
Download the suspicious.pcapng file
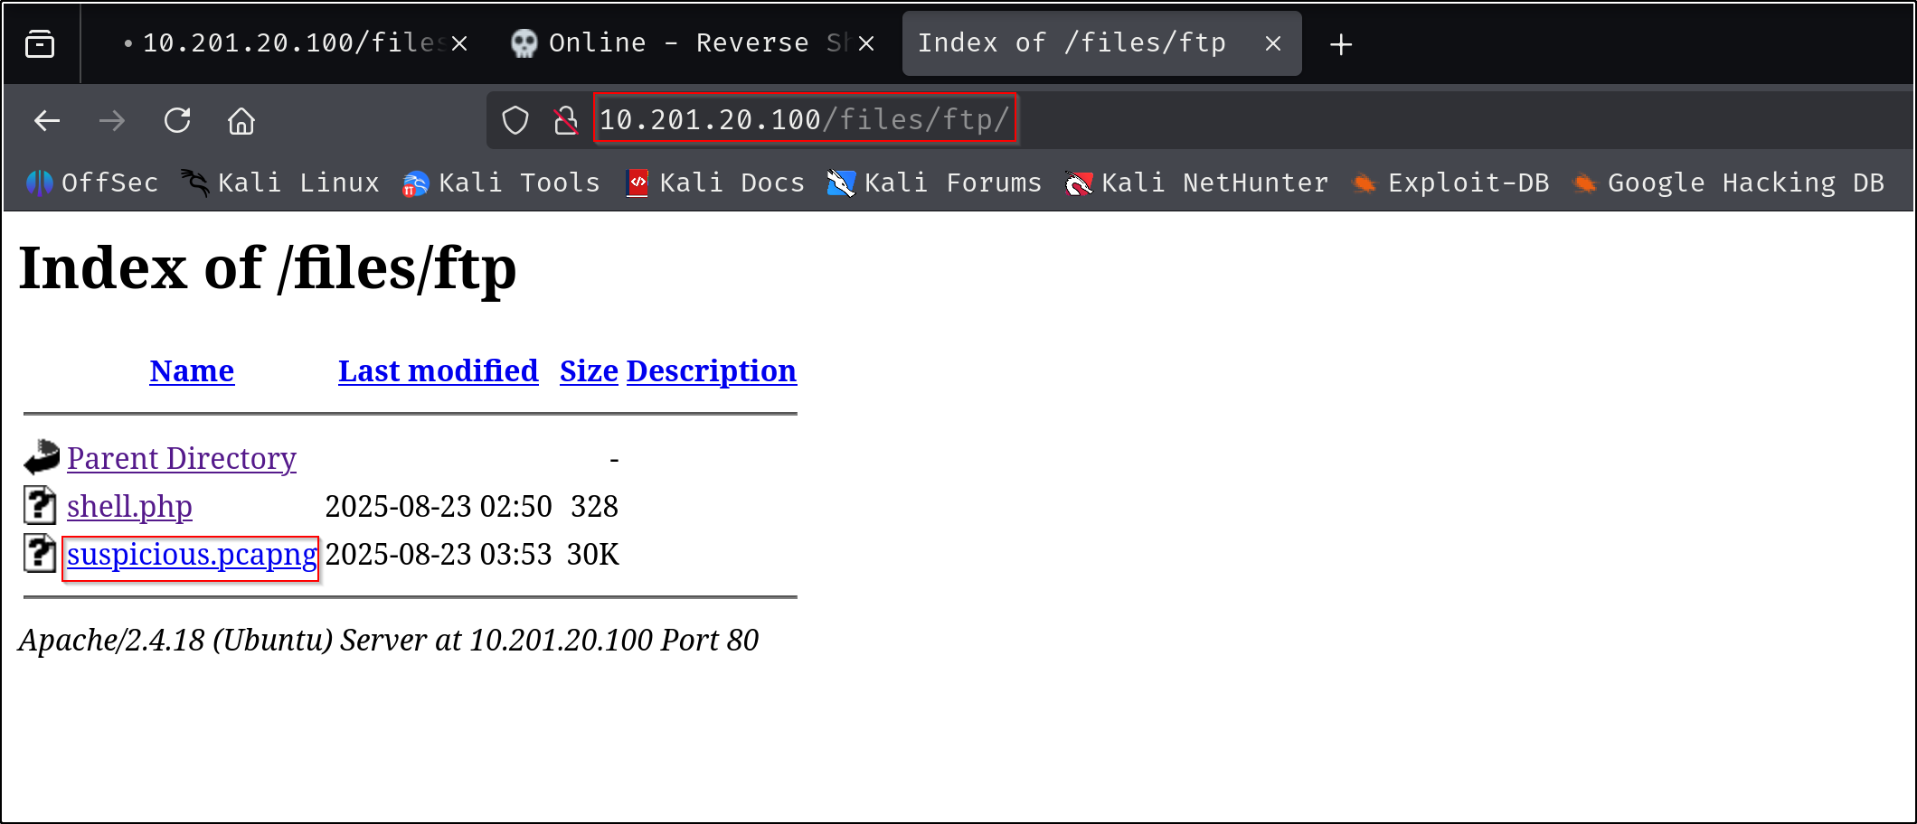[192, 555]
